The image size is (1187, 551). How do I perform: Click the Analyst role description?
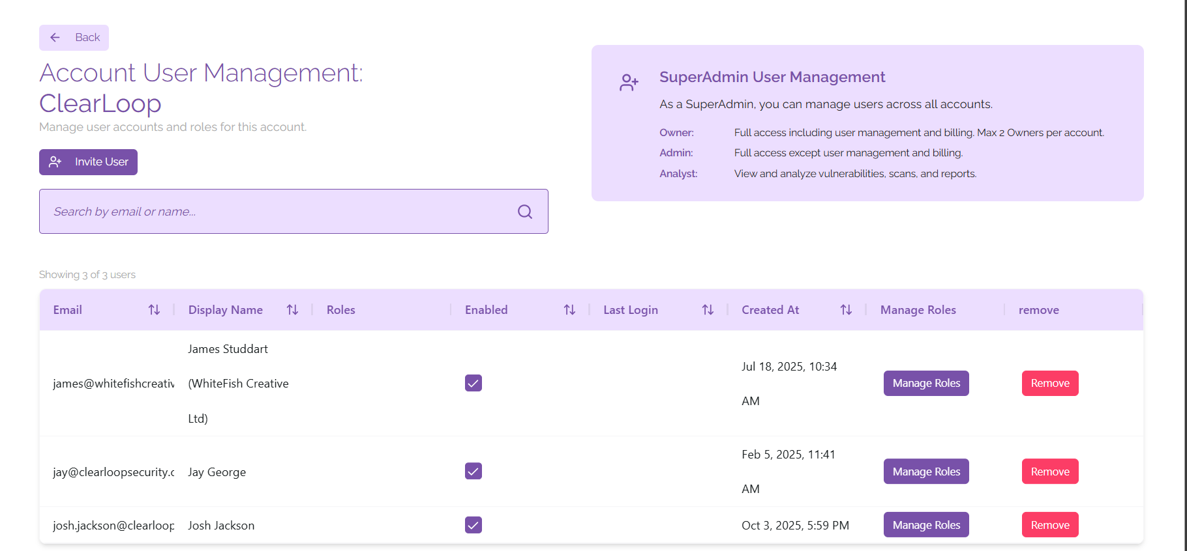coord(855,174)
